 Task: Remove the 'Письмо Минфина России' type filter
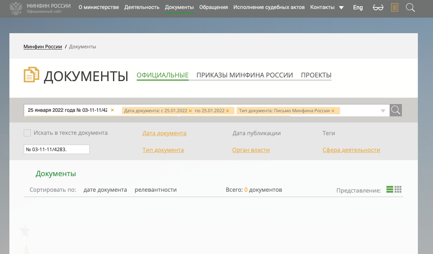coord(333,111)
